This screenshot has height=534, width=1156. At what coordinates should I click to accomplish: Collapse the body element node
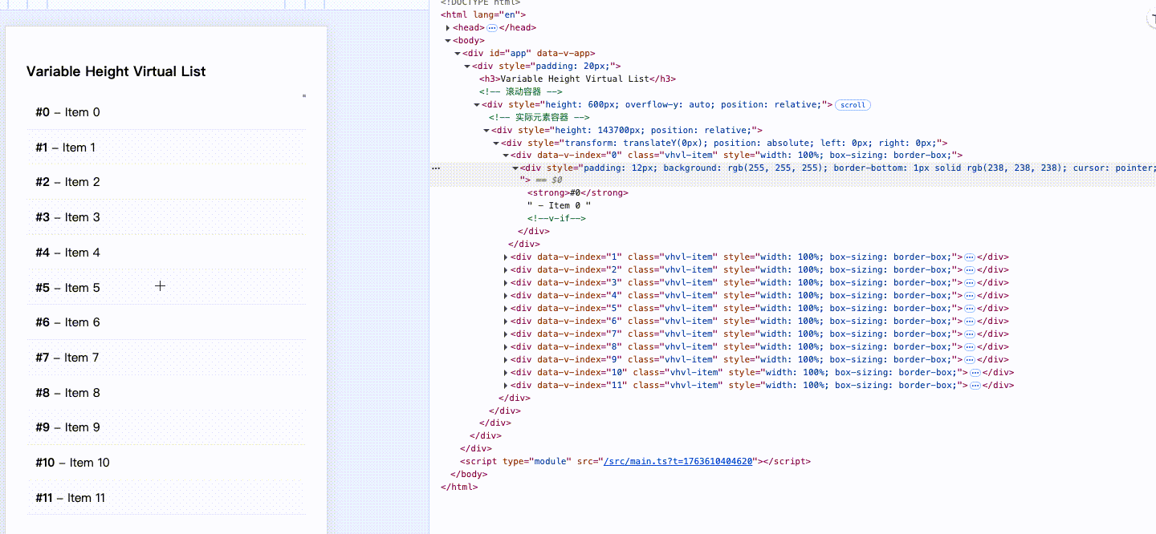(448, 40)
